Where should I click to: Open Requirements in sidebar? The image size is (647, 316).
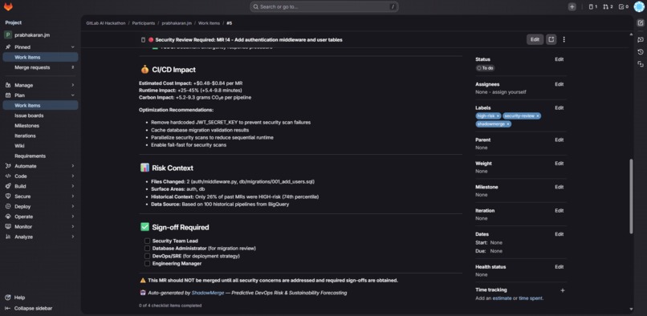(x=40, y=156)
